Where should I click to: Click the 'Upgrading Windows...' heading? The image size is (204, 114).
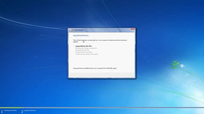81,35
